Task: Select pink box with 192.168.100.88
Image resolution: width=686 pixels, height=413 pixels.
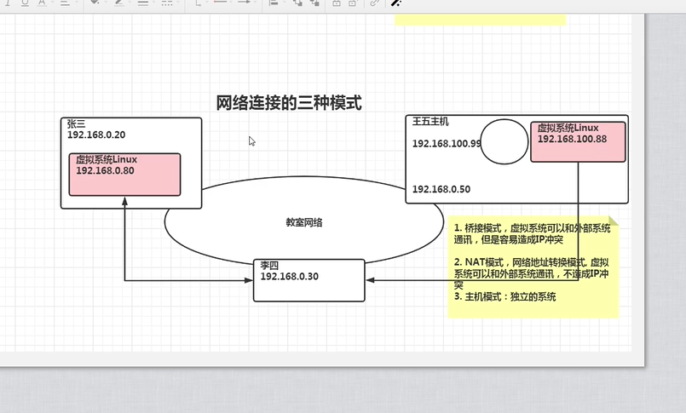Action: 578,141
